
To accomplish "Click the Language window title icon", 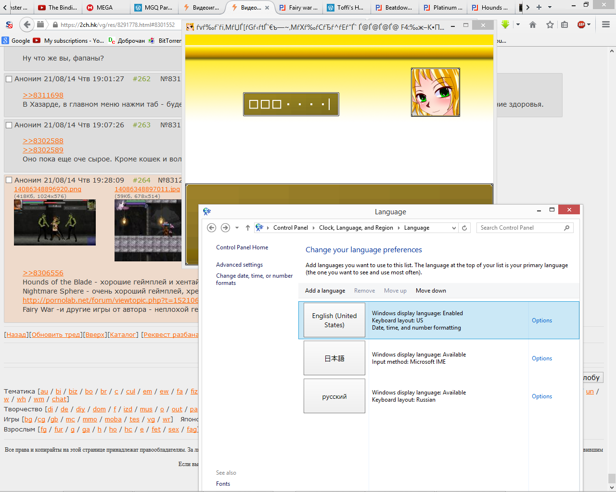I will pyautogui.click(x=207, y=211).
